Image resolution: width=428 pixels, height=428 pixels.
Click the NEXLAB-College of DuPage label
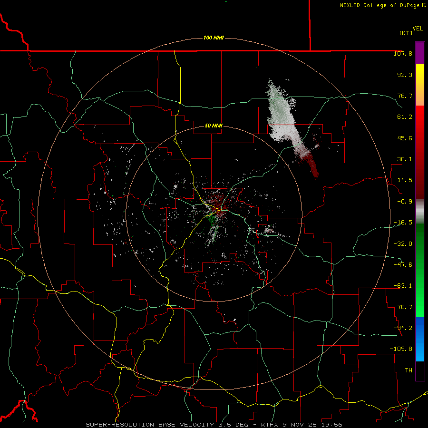pos(382,5)
